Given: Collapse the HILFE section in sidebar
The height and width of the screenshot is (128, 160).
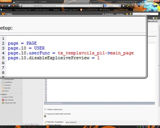Looking at the screenshot, I should click(1, 94).
